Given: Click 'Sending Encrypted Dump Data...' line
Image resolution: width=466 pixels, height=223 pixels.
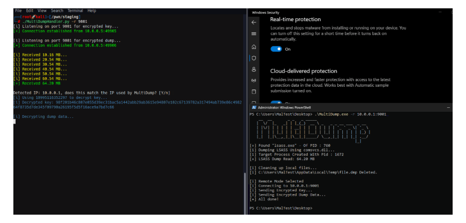Looking at the screenshot, I should (288, 195).
